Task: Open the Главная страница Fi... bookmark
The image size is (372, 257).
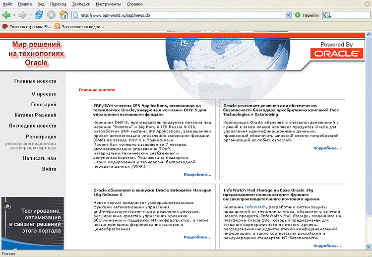Action: [27, 27]
